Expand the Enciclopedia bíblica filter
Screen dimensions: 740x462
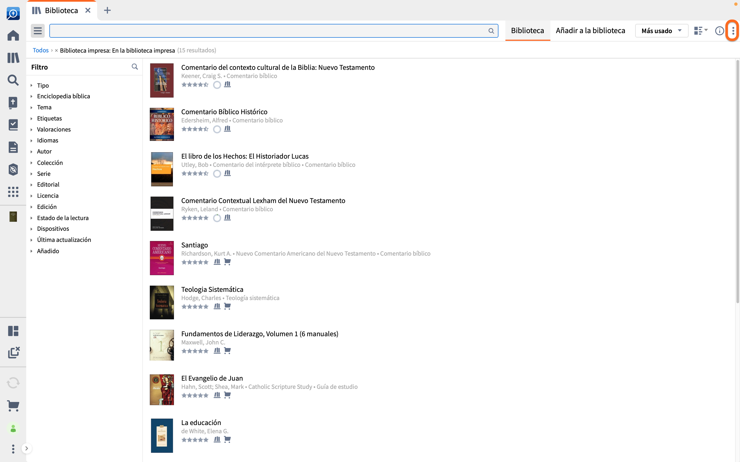[32, 96]
